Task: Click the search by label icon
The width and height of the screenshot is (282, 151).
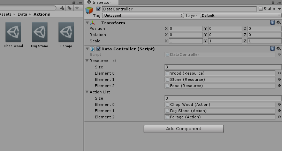Action: pyautogui.click(x=70, y=8)
